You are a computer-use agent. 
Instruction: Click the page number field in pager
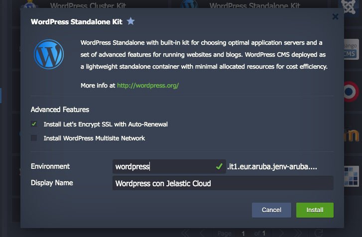(243, 233)
